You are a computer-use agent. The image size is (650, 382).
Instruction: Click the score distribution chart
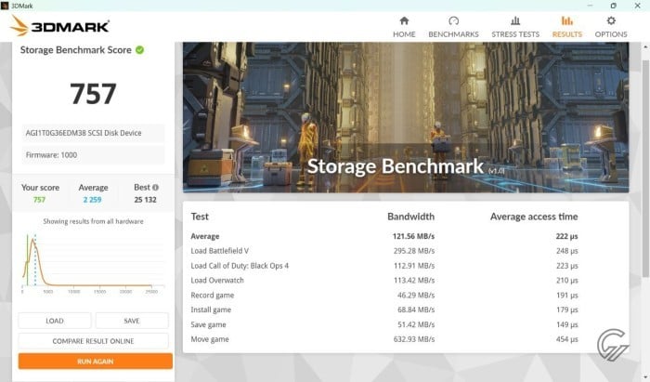pos(93,263)
